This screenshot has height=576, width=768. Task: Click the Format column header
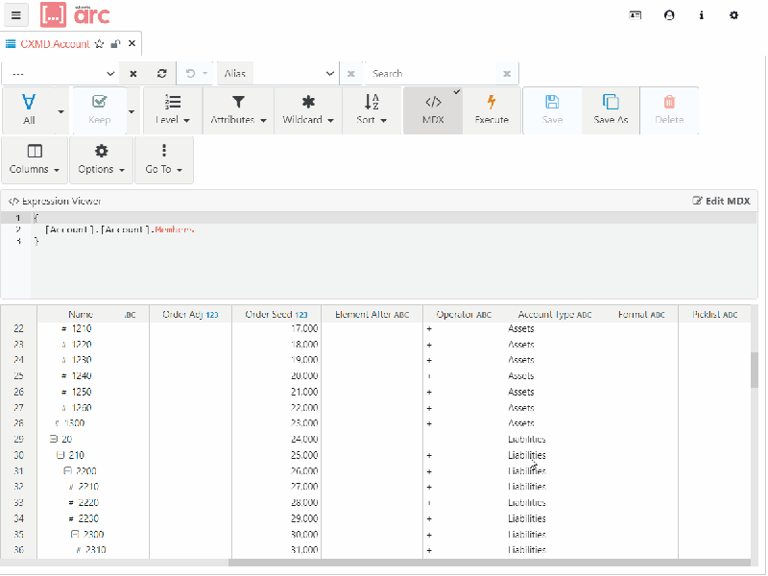(641, 315)
